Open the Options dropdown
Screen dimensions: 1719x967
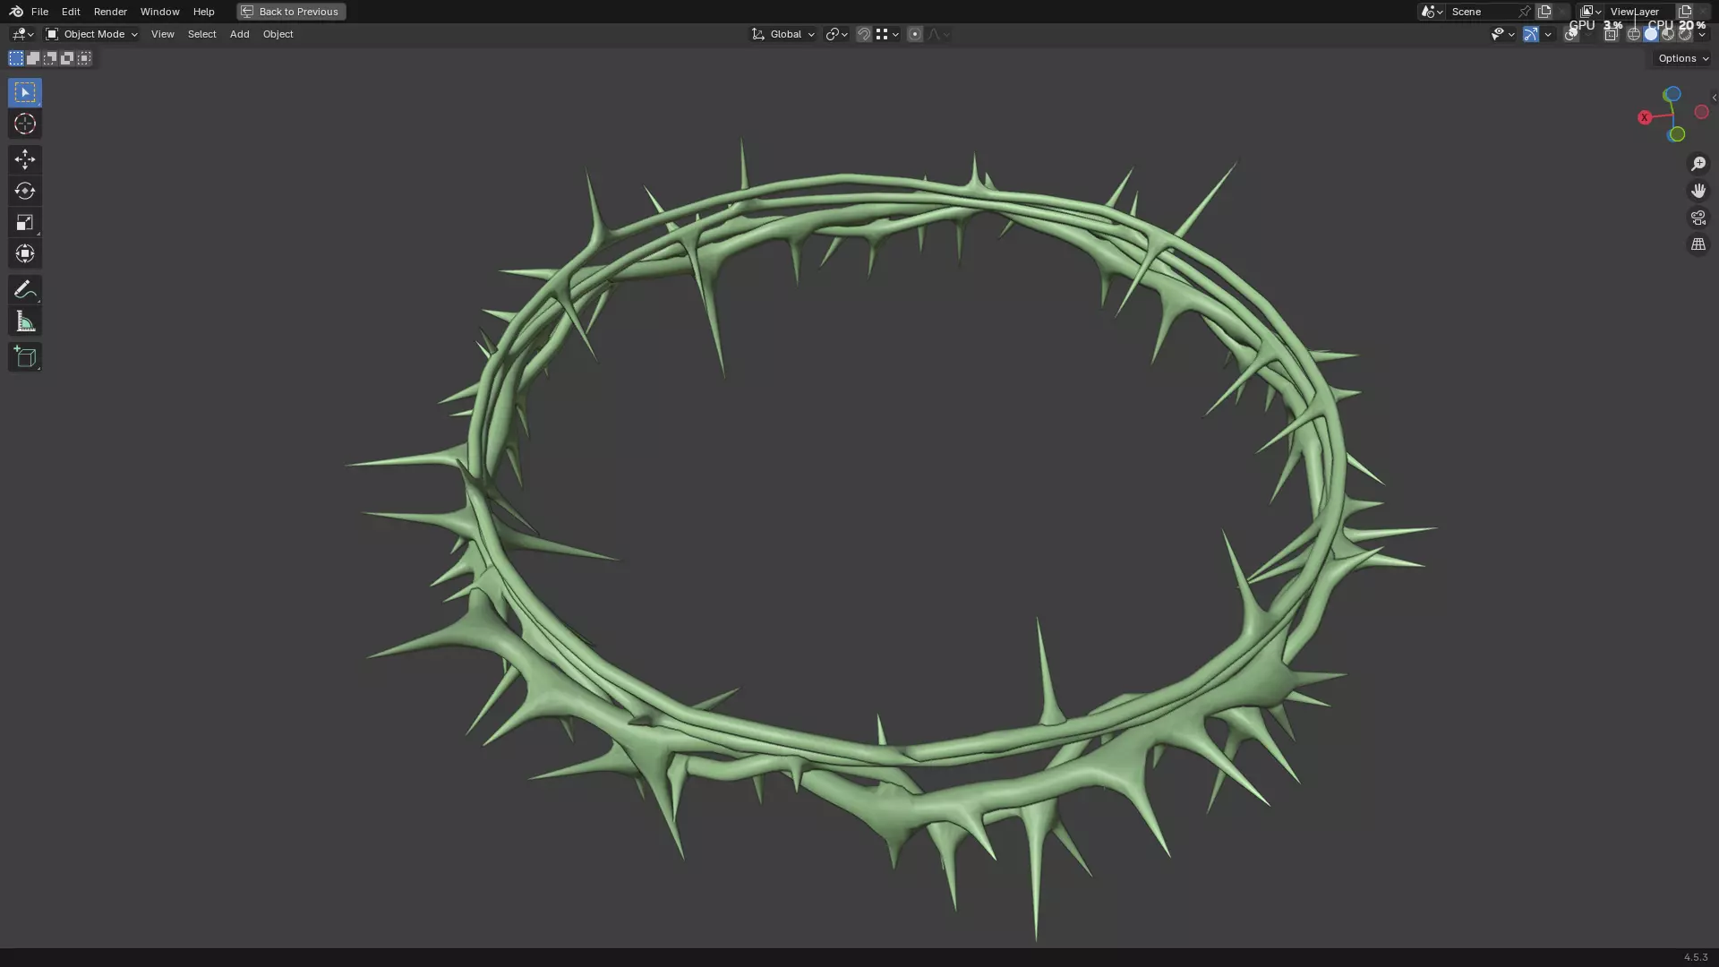[x=1683, y=58]
